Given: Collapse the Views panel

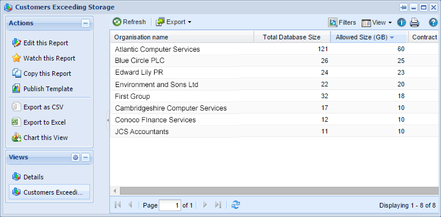Looking at the screenshot, I should click(x=85, y=158).
